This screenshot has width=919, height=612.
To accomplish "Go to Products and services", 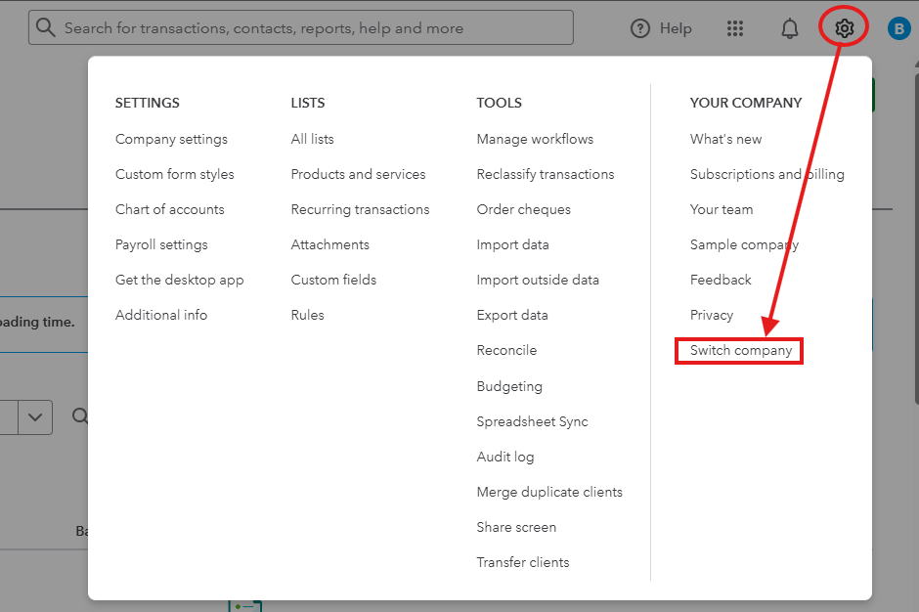I will [x=358, y=174].
